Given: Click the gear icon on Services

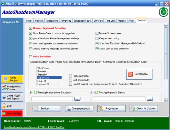Looking at the screenshot, I should [36, 109].
